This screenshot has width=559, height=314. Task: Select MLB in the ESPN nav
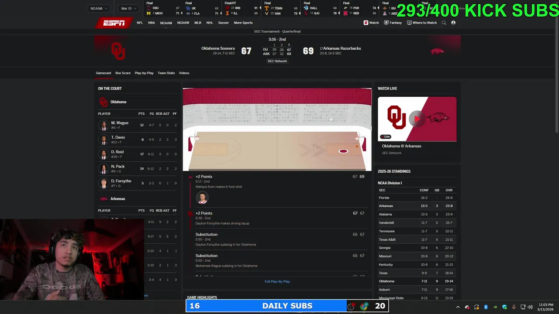pos(198,23)
